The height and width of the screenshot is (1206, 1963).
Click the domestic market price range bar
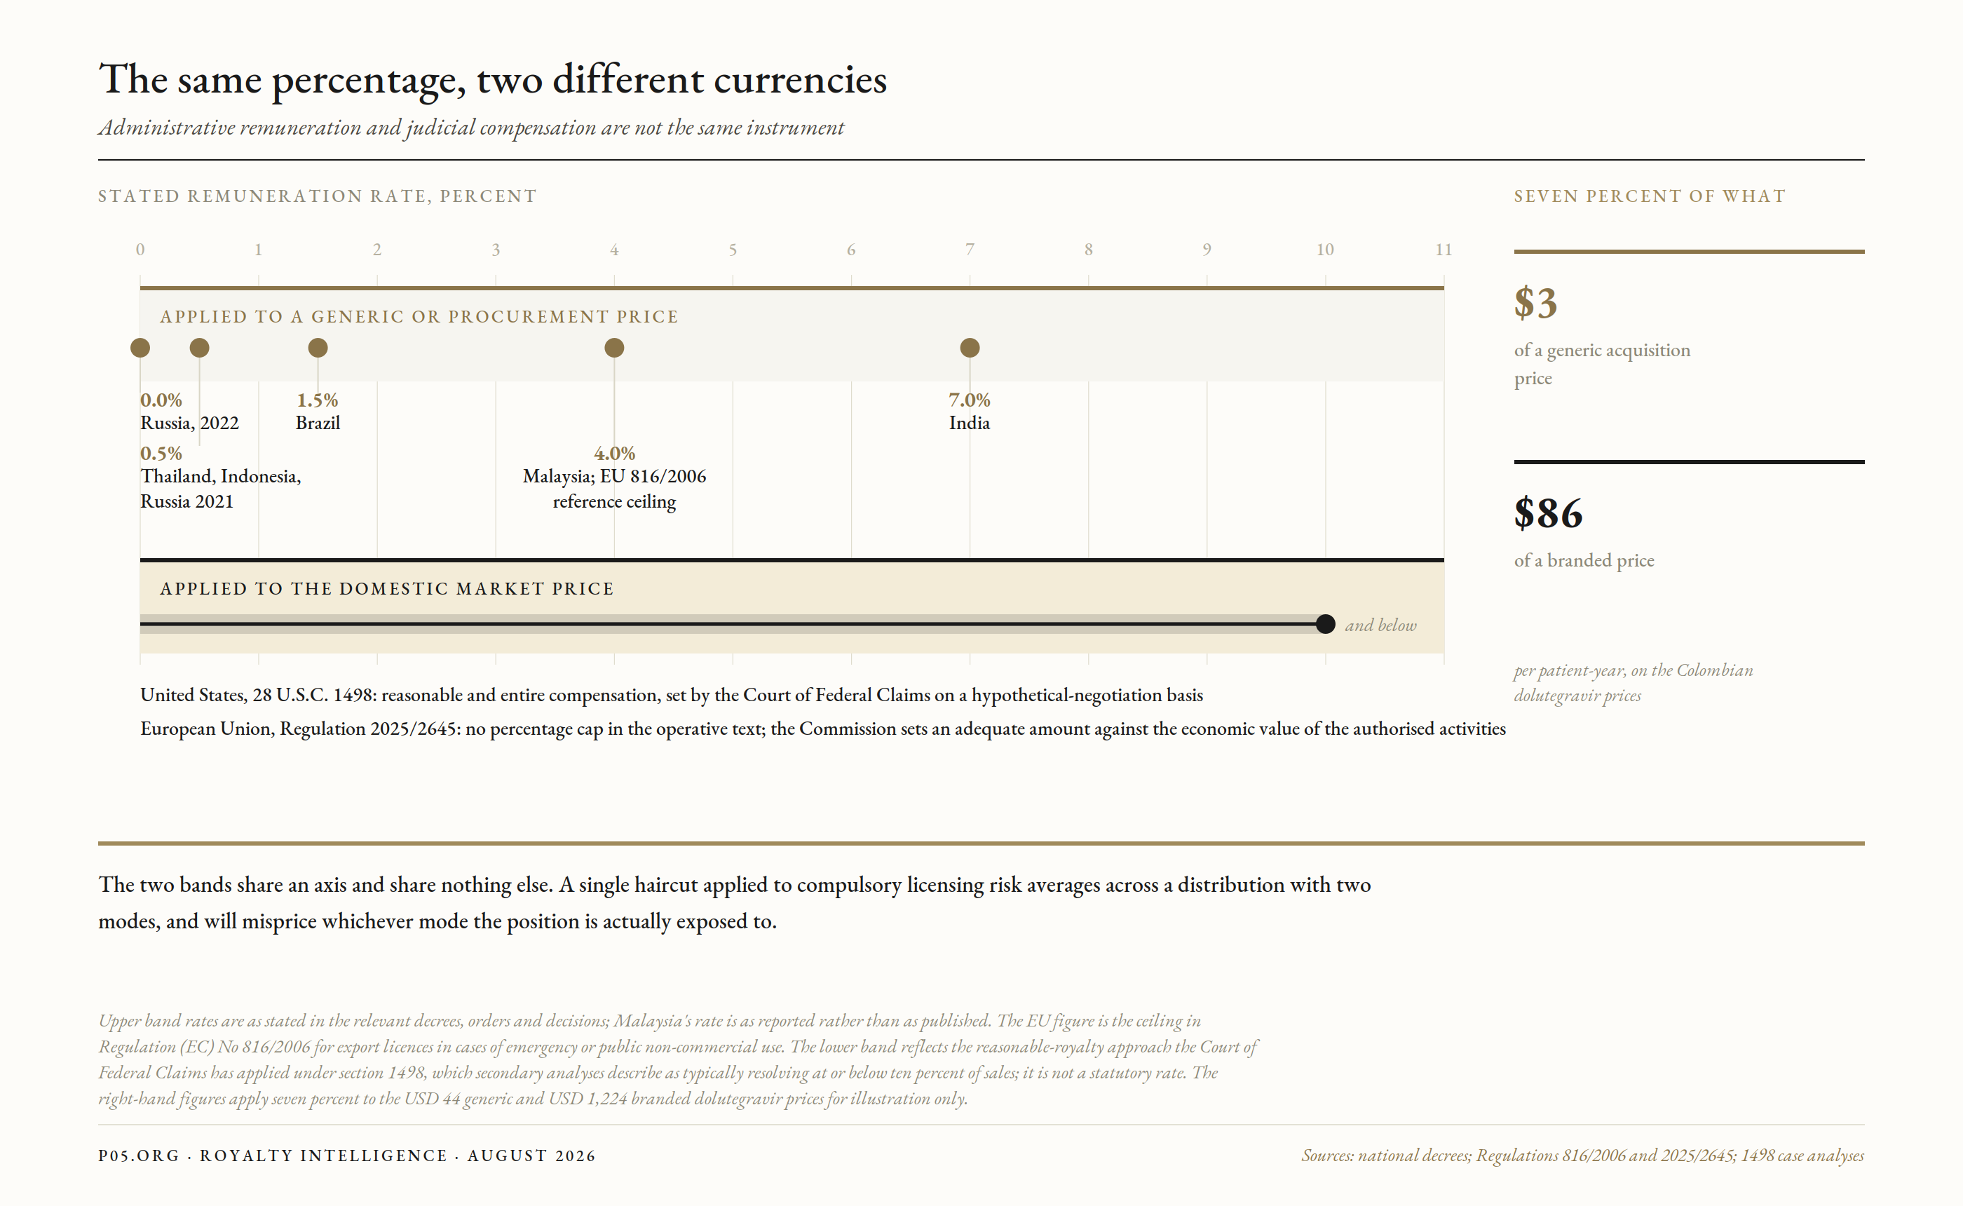click(x=732, y=625)
